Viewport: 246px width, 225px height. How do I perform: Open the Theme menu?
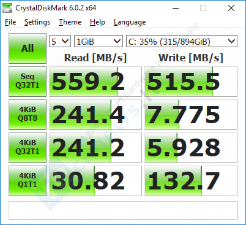(x=70, y=22)
